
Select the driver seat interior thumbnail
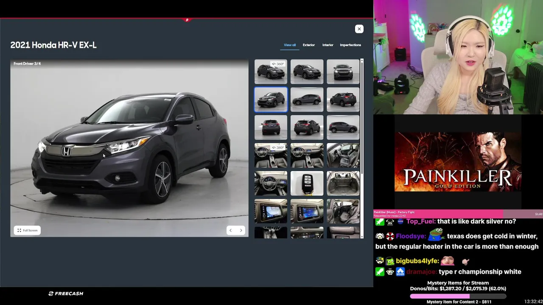pyautogui.click(x=343, y=155)
